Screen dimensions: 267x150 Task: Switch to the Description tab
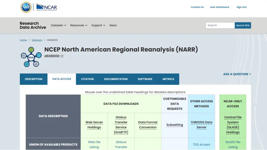click(x=34, y=79)
